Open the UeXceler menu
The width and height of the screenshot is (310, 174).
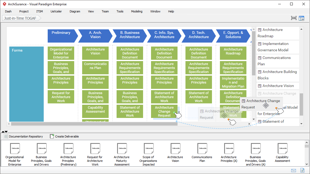[x=56, y=11]
